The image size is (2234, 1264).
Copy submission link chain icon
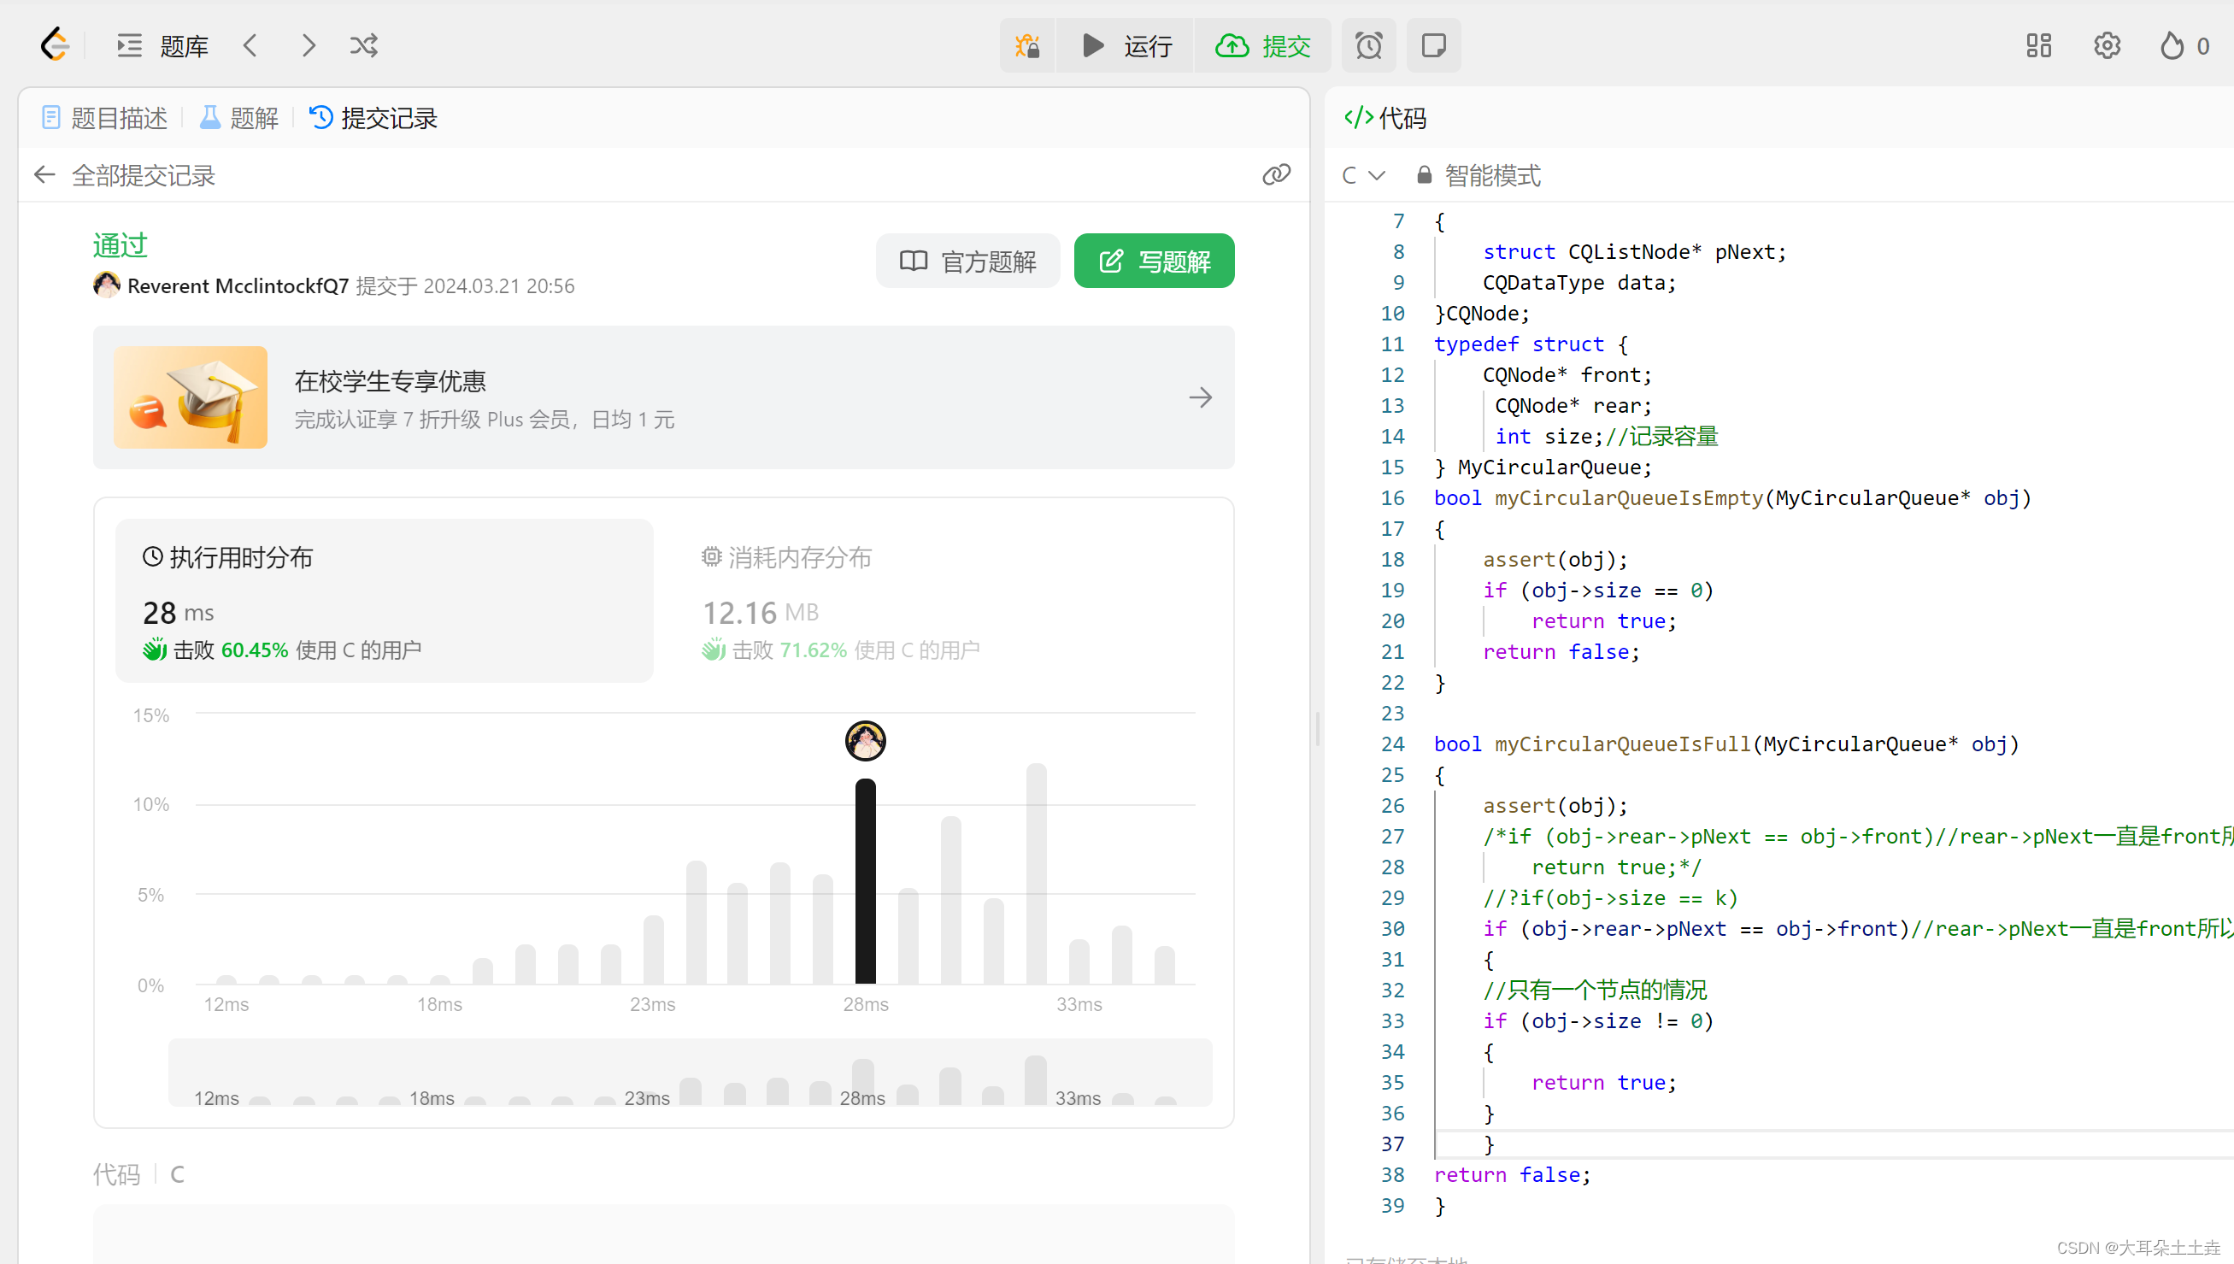(x=1276, y=174)
